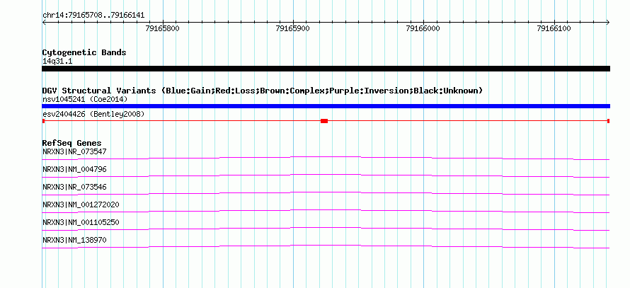Open the NRXN3|NM_001105250 transcript label

click(81, 222)
